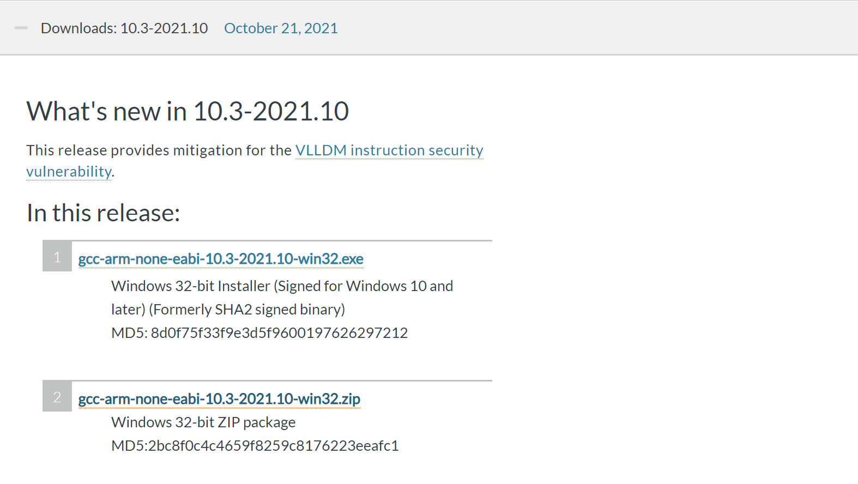Click the "What's new in 10.3-2021.10" heading
The height and width of the screenshot is (484, 858).
(188, 112)
